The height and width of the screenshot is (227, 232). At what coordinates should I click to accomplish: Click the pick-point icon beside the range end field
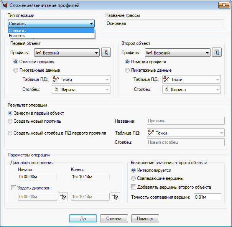click(x=115, y=197)
